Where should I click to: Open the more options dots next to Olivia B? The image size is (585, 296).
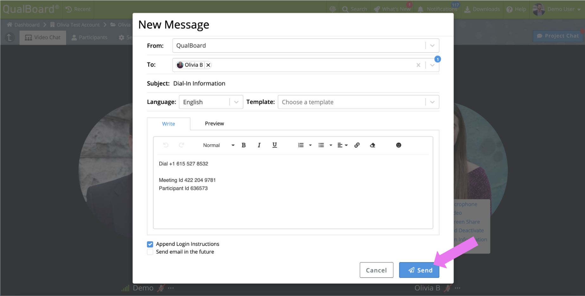(457, 288)
